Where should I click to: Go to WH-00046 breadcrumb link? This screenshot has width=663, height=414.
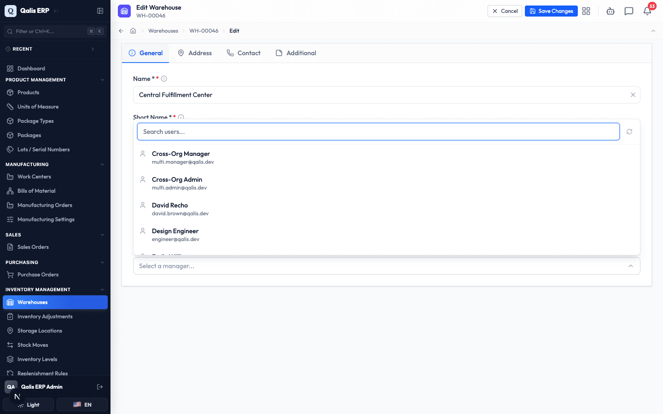click(204, 31)
